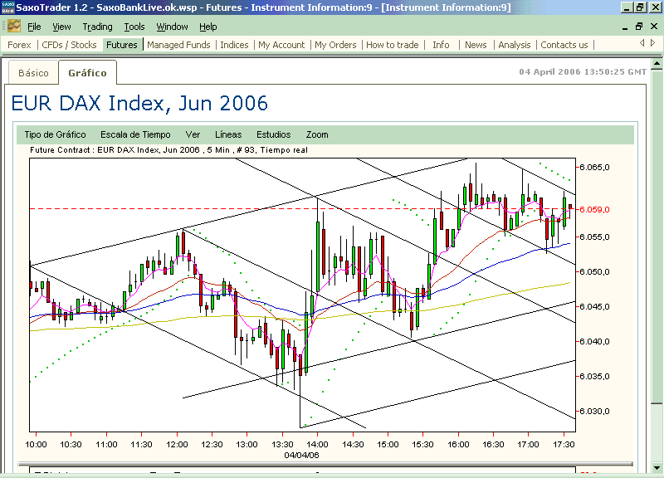Open the Analysis tab
The width and height of the screenshot is (664, 478).
(x=514, y=45)
